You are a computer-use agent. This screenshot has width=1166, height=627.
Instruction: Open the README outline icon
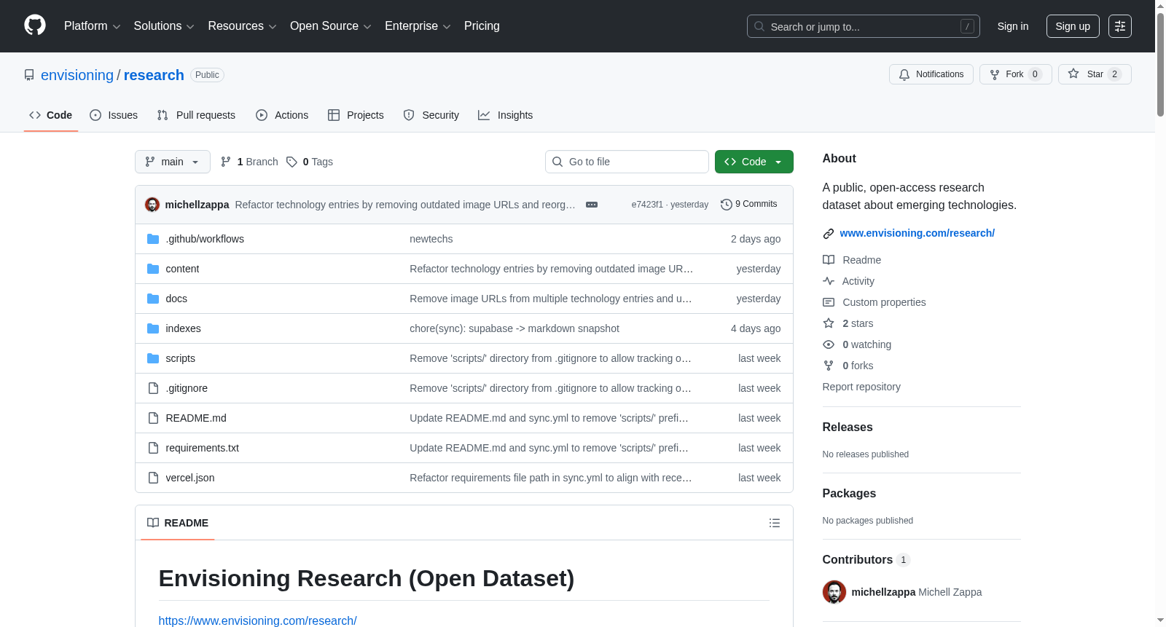tap(775, 523)
